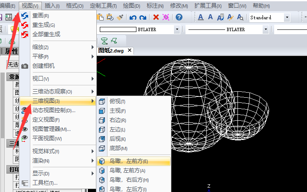Click the Bottom view (底部) cube icon

(102, 148)
